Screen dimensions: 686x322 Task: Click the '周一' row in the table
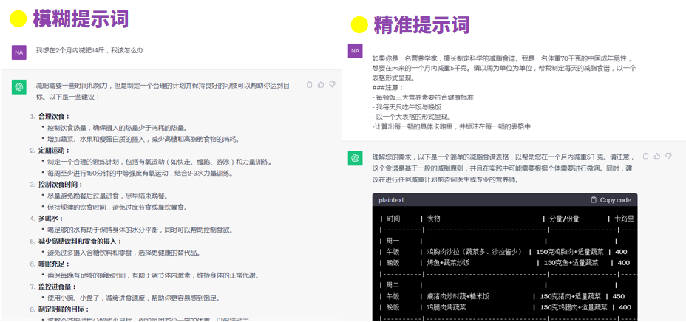tap(393, 241)
